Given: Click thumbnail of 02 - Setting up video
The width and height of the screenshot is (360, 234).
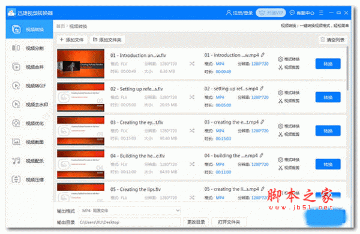Looking at the screenshot, I should [x=80, y=97].
